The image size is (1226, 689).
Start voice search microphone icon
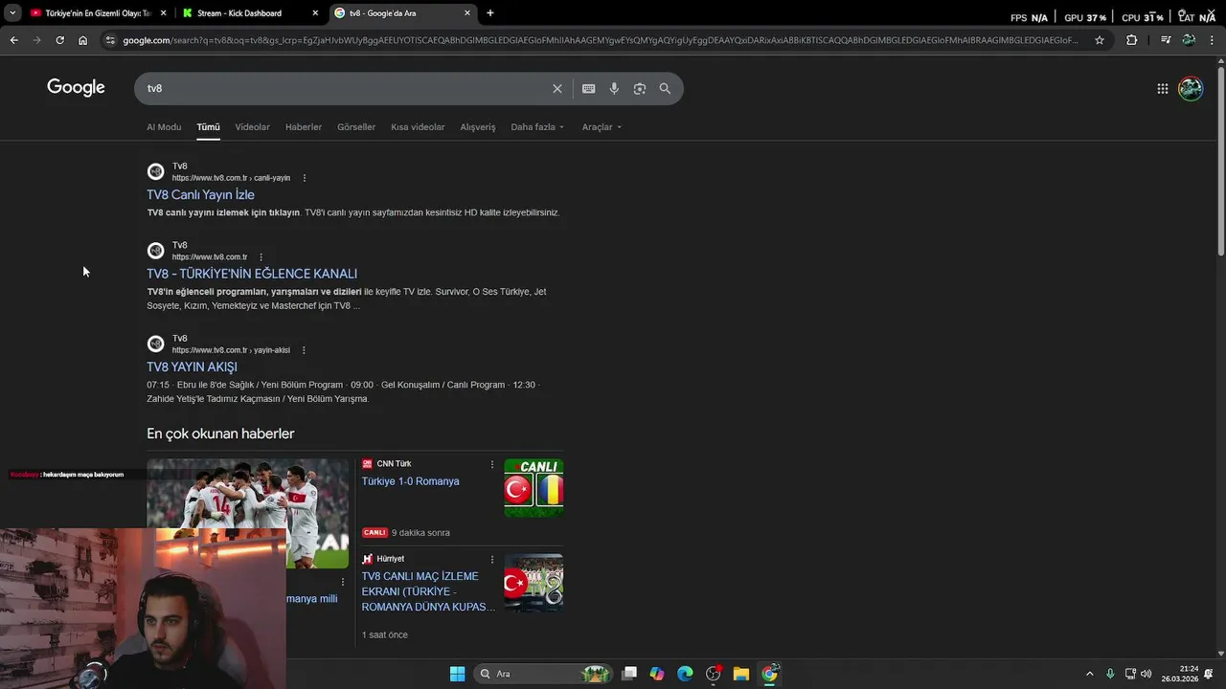(614, 88)
